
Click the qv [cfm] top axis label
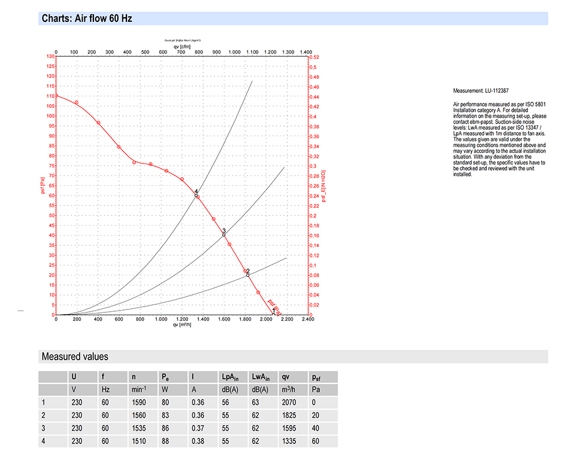coord(182,46)
